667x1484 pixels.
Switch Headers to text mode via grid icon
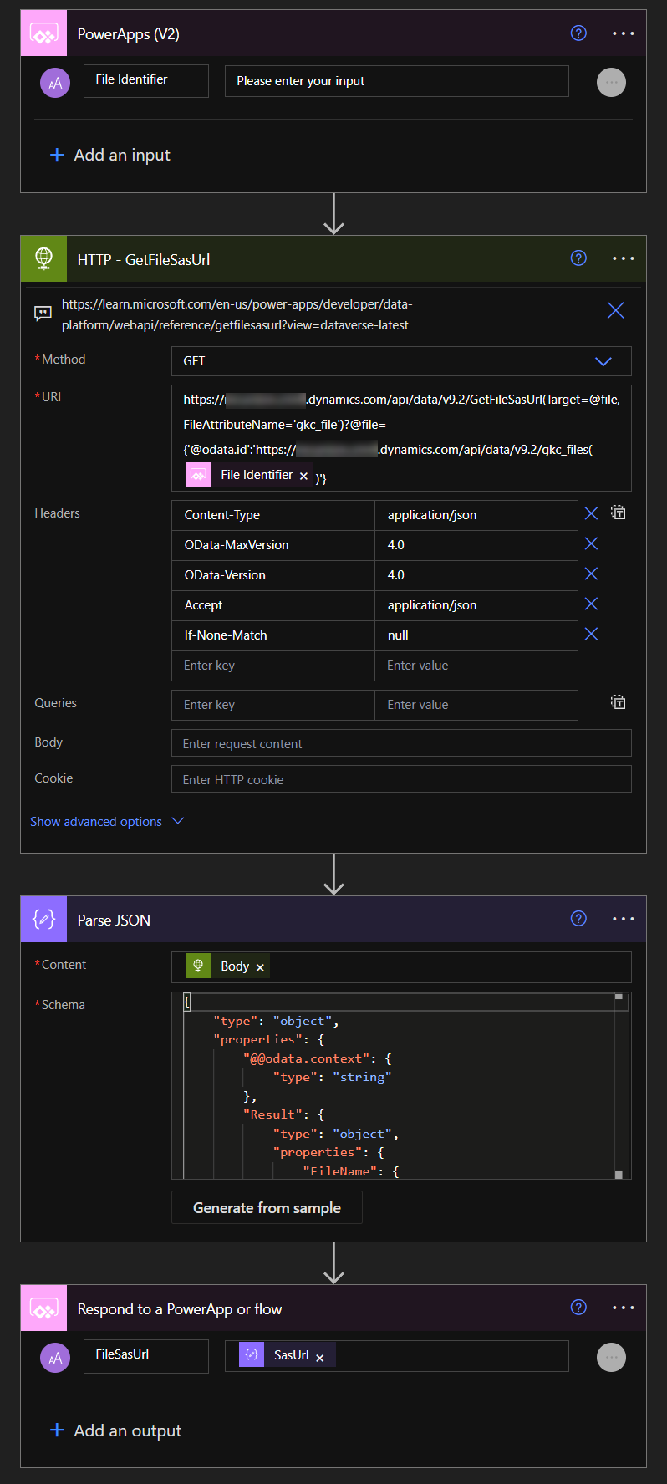click(x=618, y=512)
